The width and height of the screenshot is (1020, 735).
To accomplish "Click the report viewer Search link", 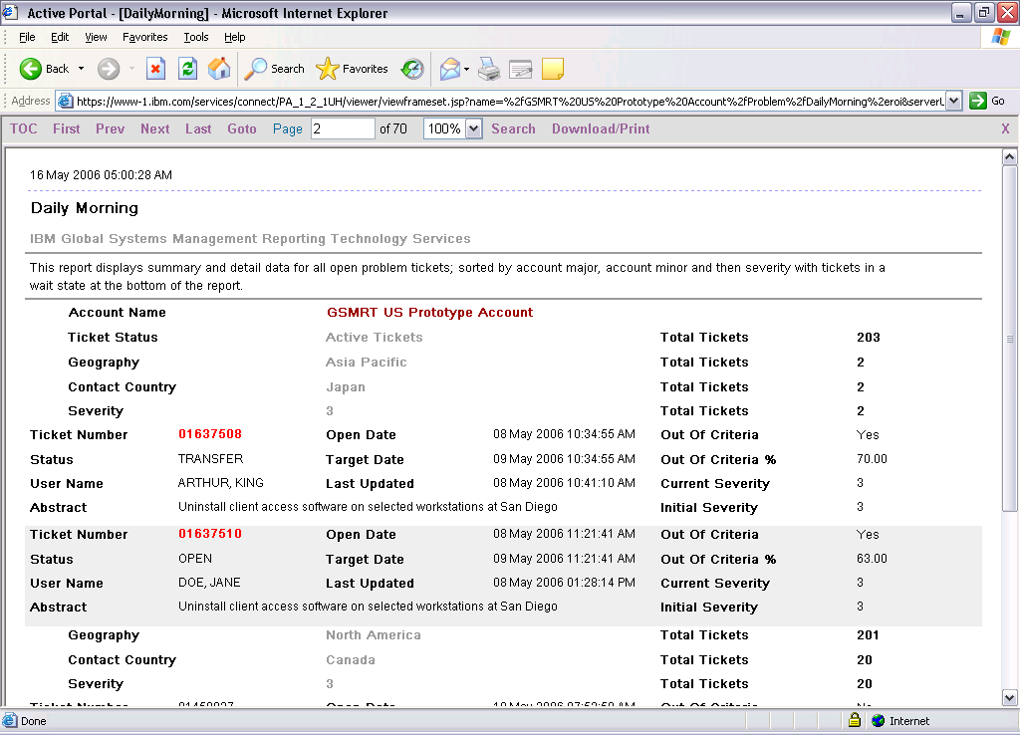I will 513,128.
